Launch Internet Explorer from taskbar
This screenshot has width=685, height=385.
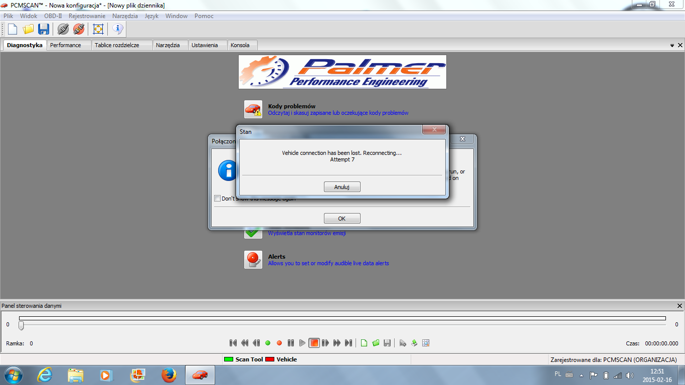(x=45, y=375)
